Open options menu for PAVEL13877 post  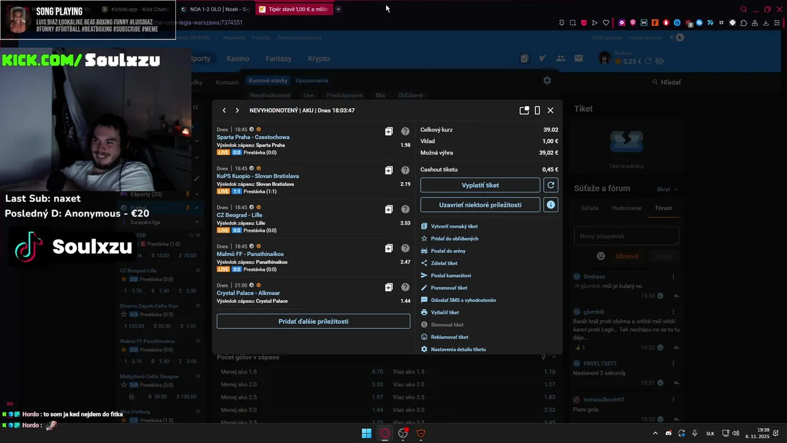pos(673,364)
